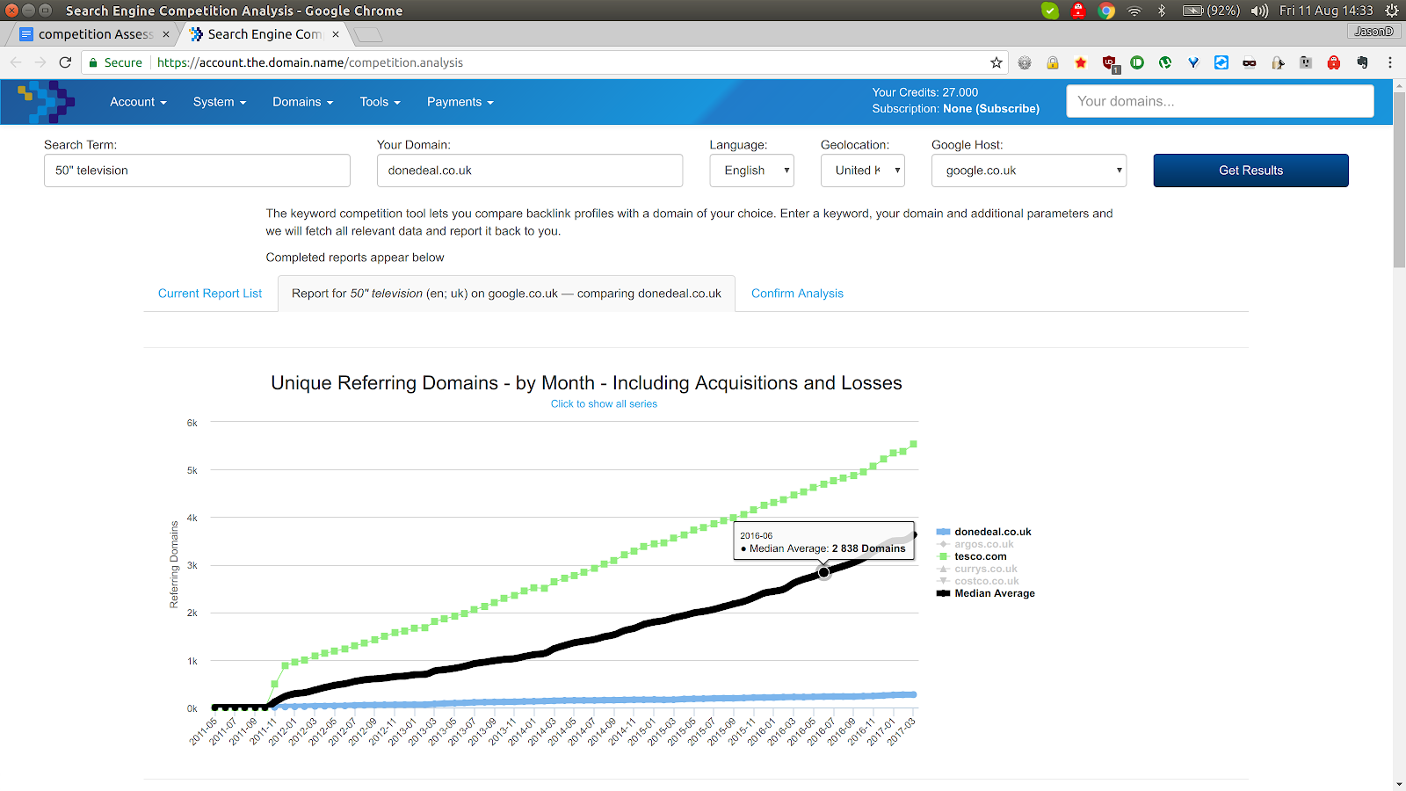Click the Your Domain input field
This screenshot has width=1406, height=791.
[x=530, y=171]
